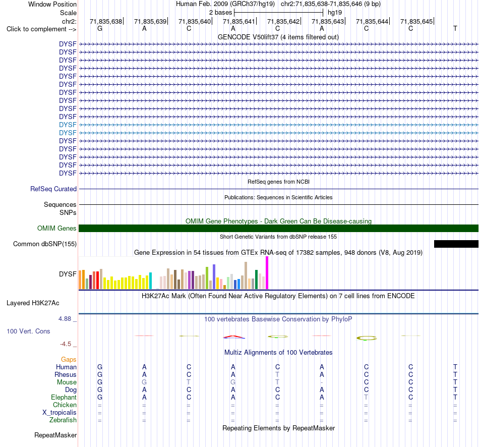Viewport: 479px width, 447px height.
Task: Open 'Multiz Alignments of 100 Vertebrates' title
Action: 278,353
